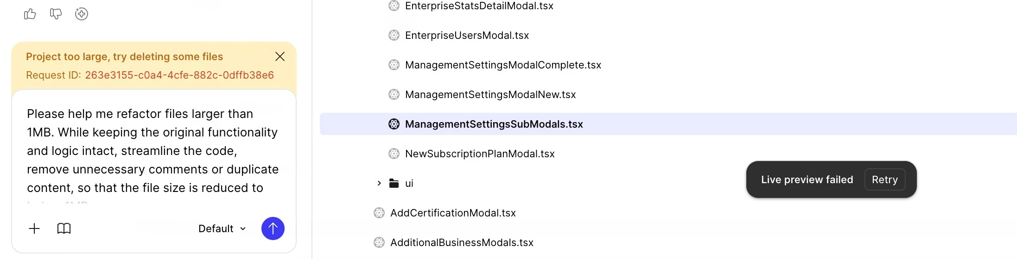Open the book library icon

[64, 228]
